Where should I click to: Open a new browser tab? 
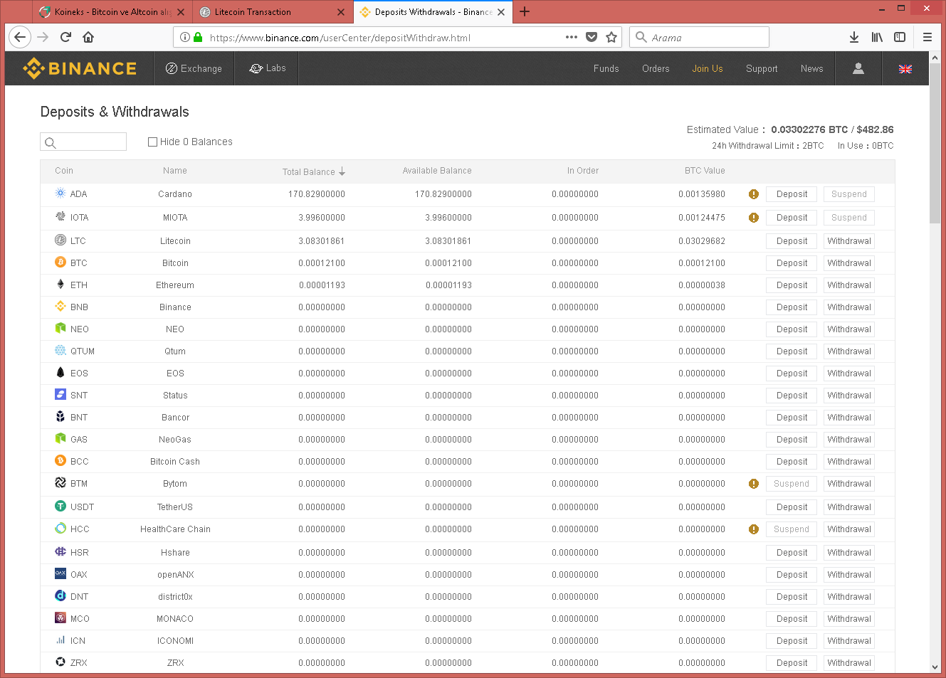pyautogui.click(x=525, y=11)
